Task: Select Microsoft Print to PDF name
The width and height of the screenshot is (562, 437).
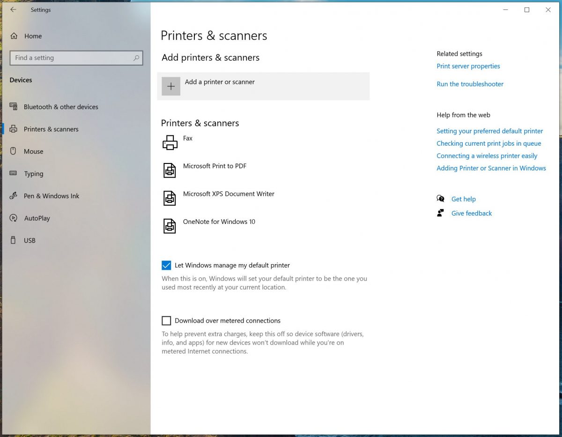Action: (x=214, y=166)
